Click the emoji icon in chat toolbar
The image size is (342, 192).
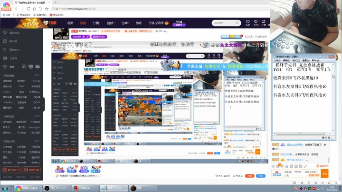click(273, 166)
